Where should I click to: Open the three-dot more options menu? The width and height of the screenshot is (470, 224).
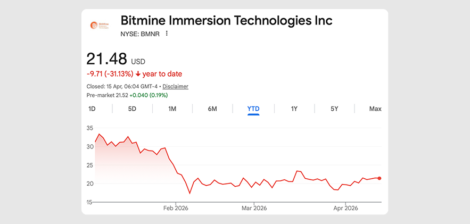coord(167,34)
